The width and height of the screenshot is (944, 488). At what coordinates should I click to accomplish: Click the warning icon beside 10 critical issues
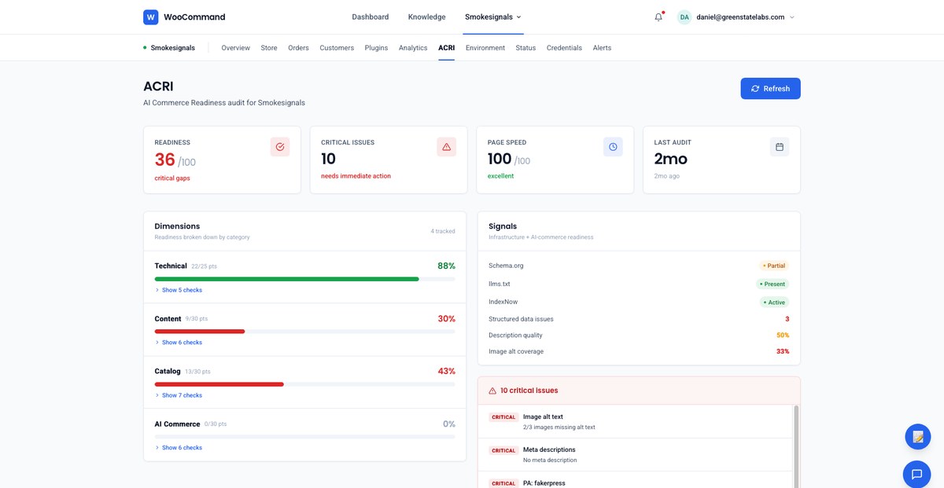(492, 391)
